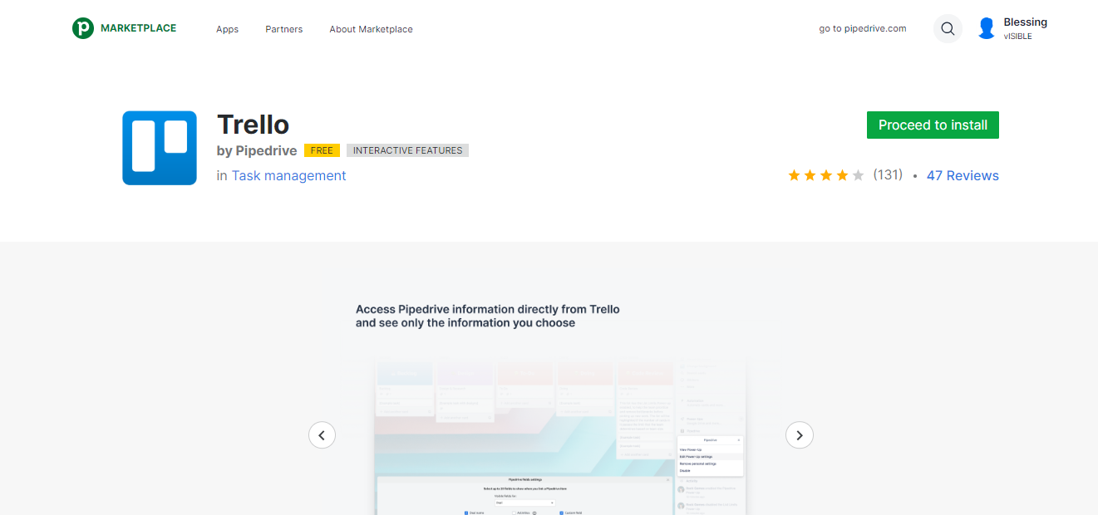1098x515 pixels.
Task: Click the fifth gray star rating icon
Action: click(x=856, y=175)
